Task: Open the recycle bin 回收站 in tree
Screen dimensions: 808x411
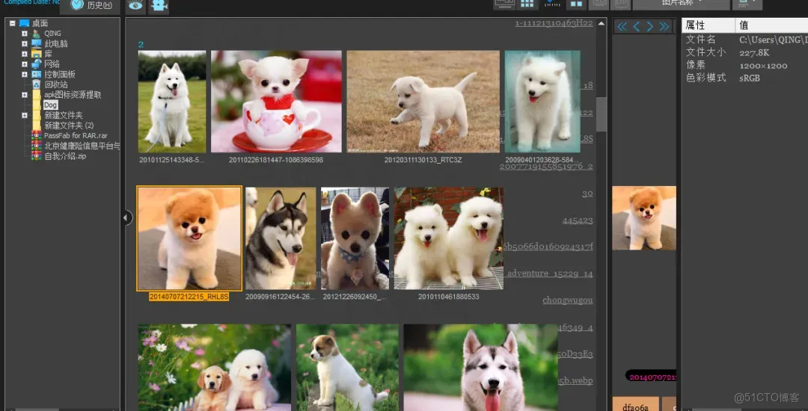Action: click(55, 84)
